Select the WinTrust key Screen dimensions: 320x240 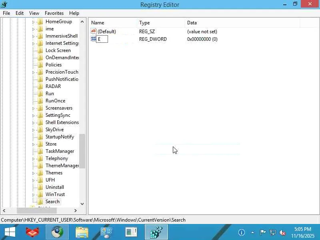coord(55,194)
